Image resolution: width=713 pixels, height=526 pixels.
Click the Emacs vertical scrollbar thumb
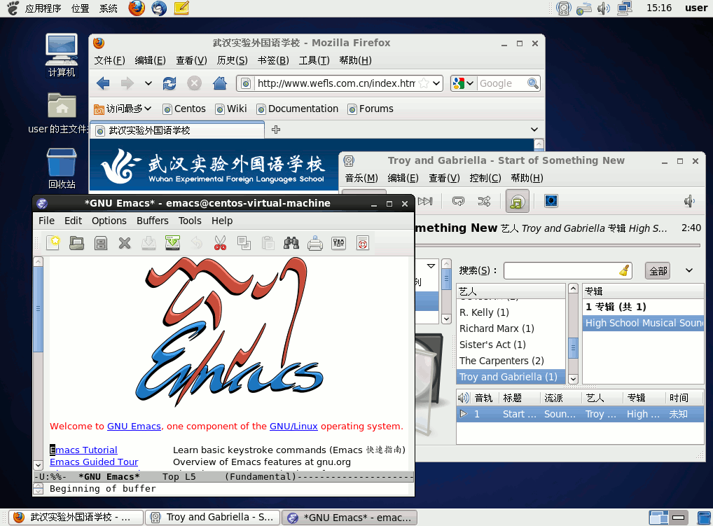tap(39, 309)
